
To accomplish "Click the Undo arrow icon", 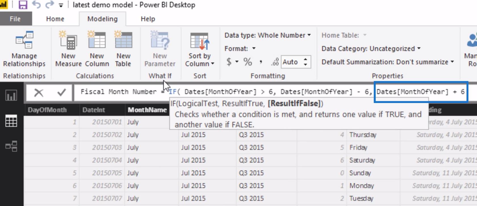I will tap(36, 5).
